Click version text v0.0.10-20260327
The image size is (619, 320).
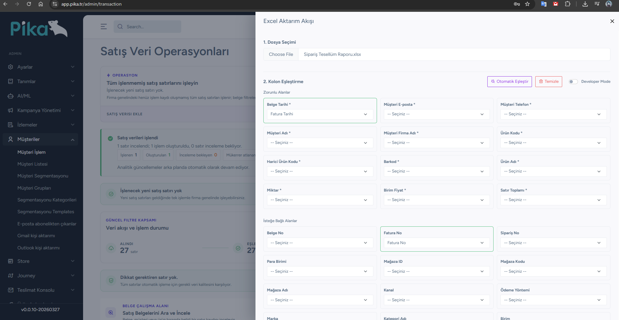(40, 309)
